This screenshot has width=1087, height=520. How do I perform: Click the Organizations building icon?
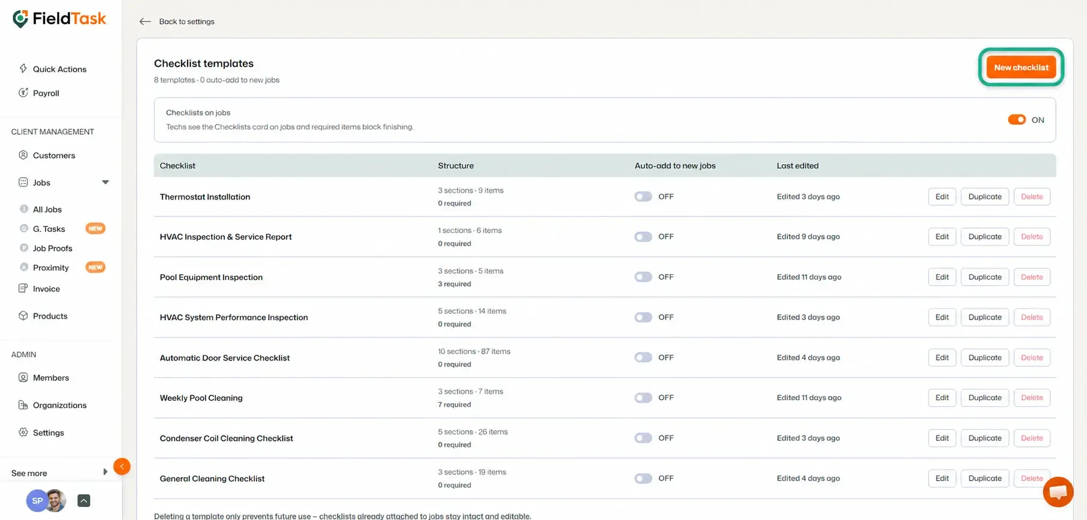click(x=23, y=405)
